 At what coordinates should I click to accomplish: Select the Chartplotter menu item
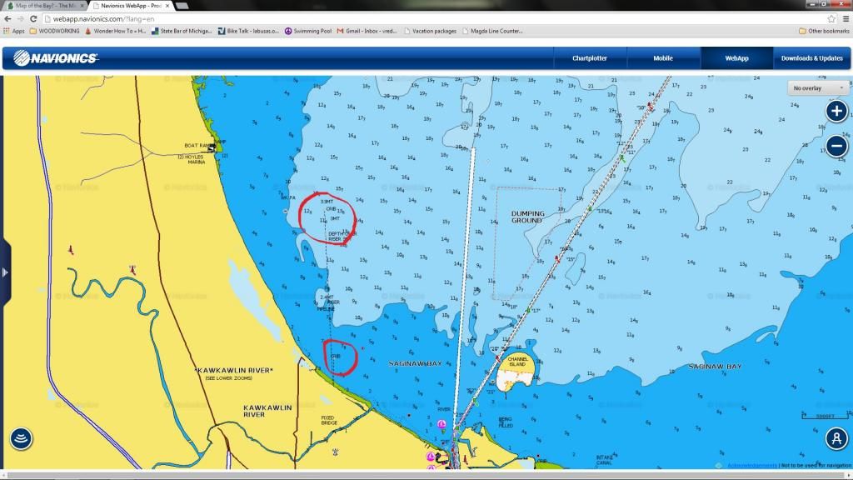pos(588,57)
